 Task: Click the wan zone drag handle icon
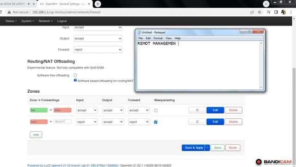click(197, 122)
